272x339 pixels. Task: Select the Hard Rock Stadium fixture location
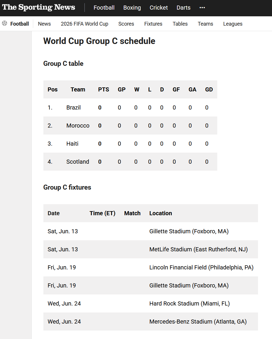189,303
